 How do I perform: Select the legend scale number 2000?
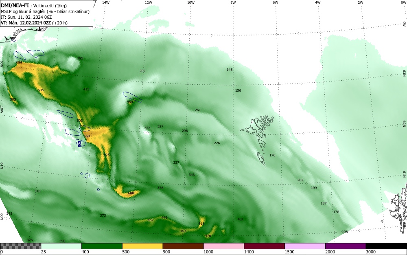click(x=330, y=252)
